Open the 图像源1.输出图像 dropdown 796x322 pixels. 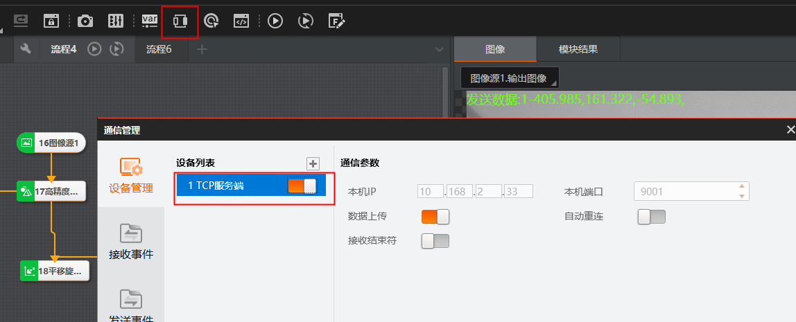[510, 78]
